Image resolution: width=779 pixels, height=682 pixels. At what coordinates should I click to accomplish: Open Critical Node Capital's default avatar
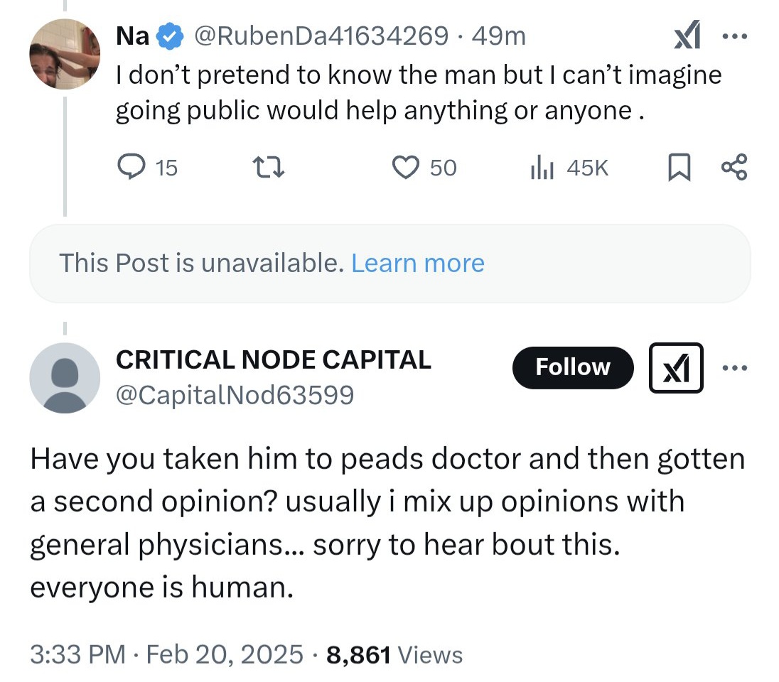(65, 378)
